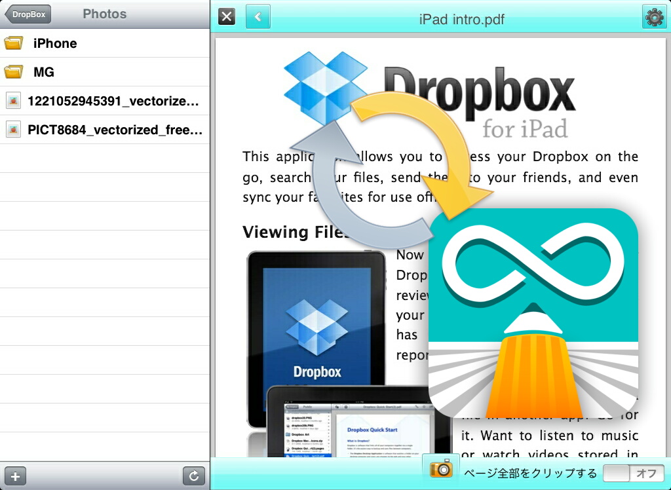Click the Photos header title
This screenshot has height=490, width=671.
point(105,14)
